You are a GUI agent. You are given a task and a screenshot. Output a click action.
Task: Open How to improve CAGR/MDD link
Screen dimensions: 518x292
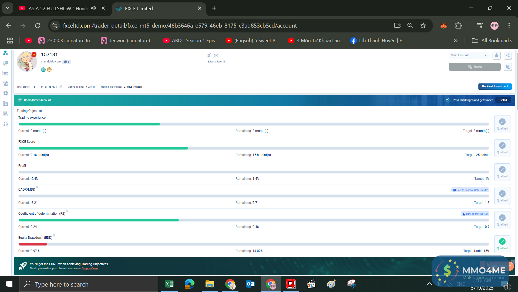470,190
